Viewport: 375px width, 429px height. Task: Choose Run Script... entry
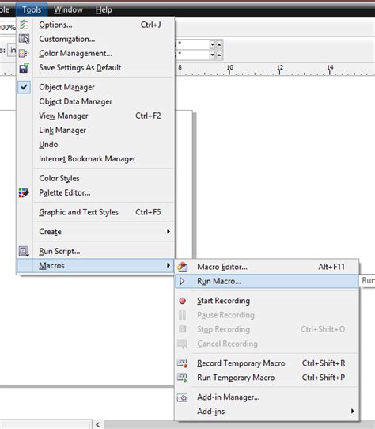pos(96,251)
